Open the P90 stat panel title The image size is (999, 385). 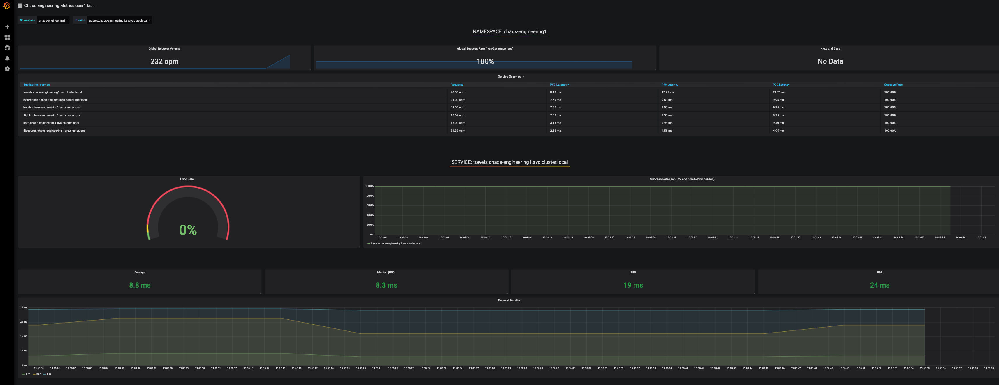click(x=633, y=273)
